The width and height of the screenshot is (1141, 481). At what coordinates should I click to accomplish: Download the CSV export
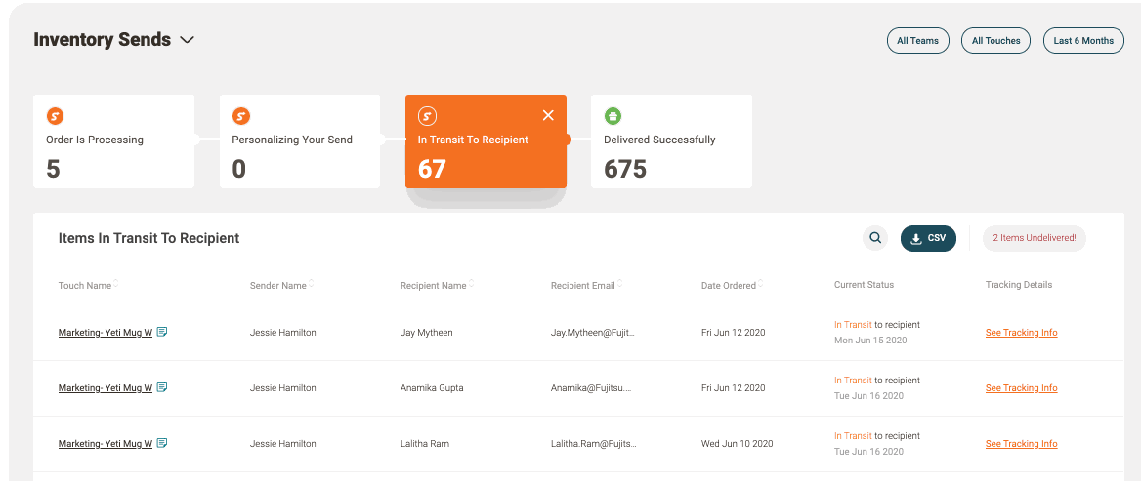pos(928,238)
